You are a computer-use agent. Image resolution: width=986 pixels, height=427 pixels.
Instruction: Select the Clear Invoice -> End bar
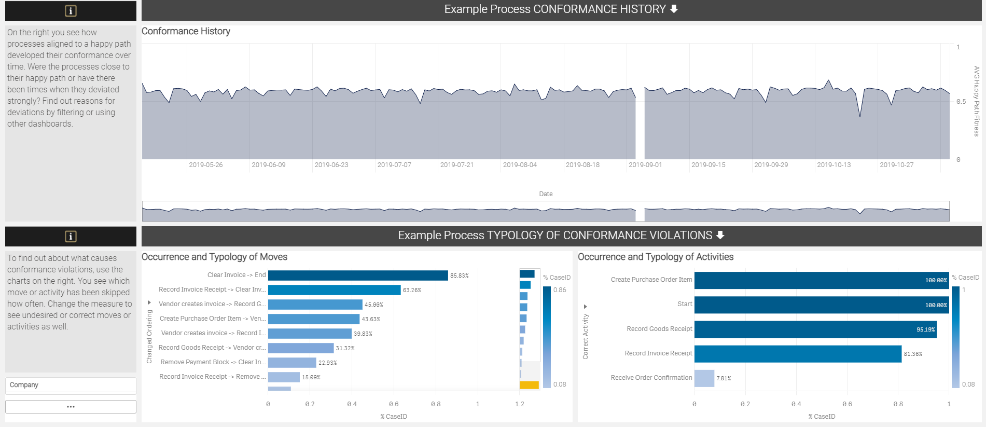(x=358, y=275)
